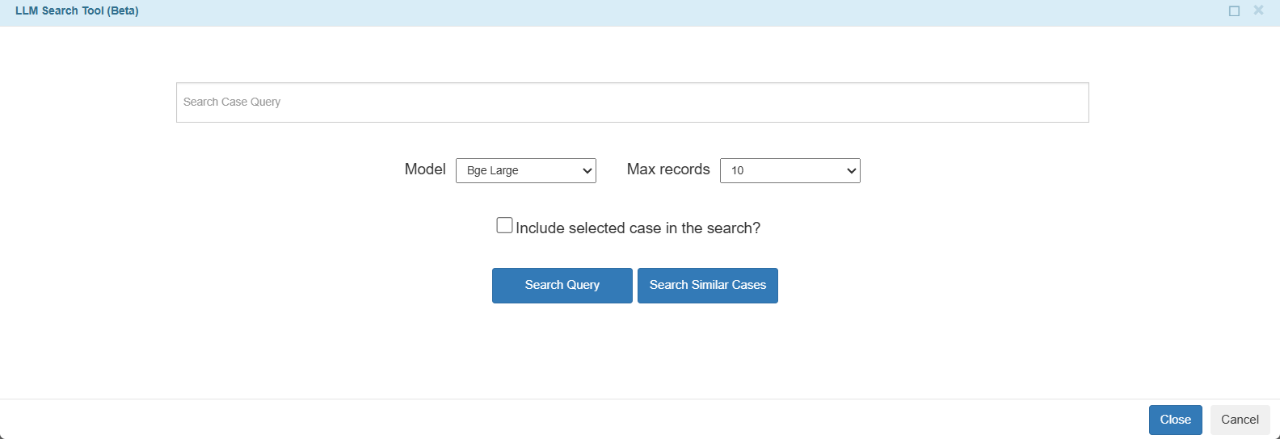Click Search Similar Cases button
1280x439 pixels.
click(x=708, y=286)
